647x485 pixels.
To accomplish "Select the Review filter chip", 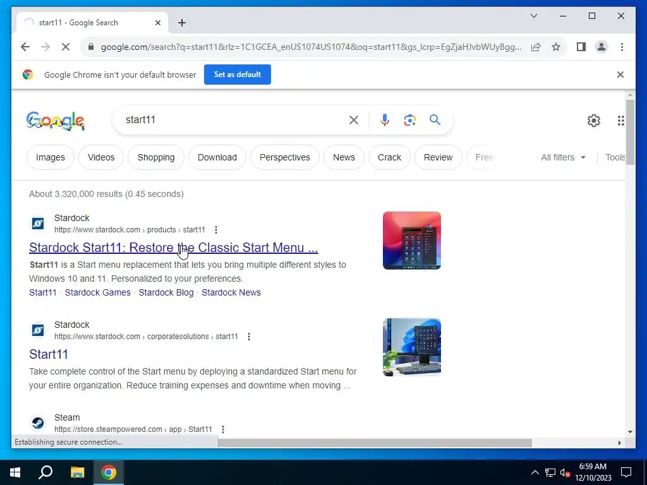I will (x=438, y=157).
